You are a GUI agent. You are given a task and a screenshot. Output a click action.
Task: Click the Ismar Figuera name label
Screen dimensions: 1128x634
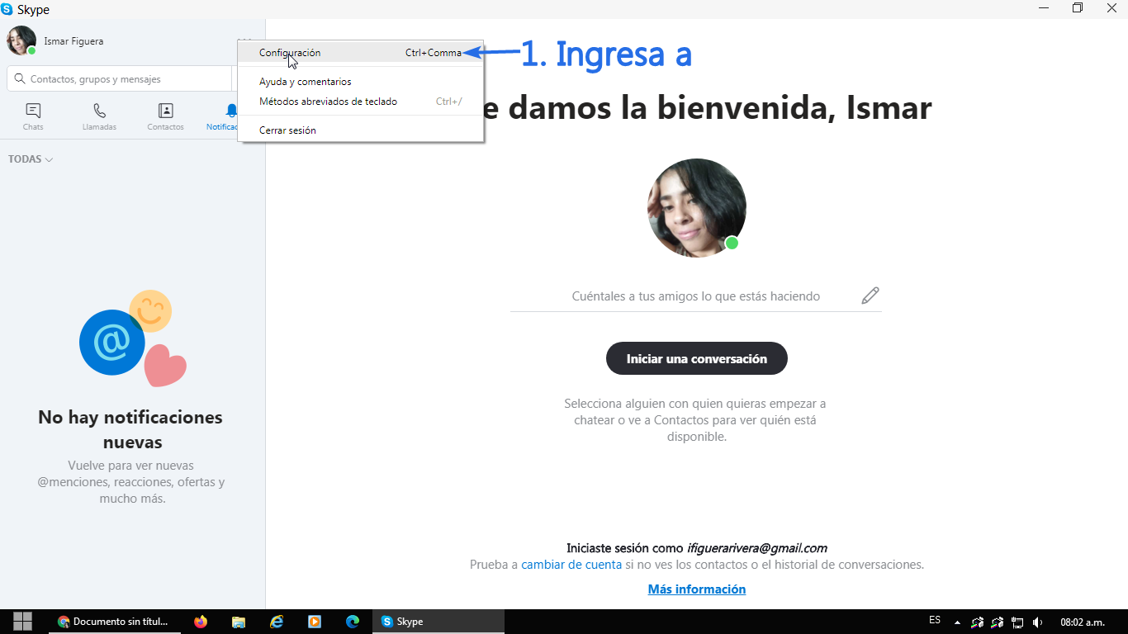(73, 41)
